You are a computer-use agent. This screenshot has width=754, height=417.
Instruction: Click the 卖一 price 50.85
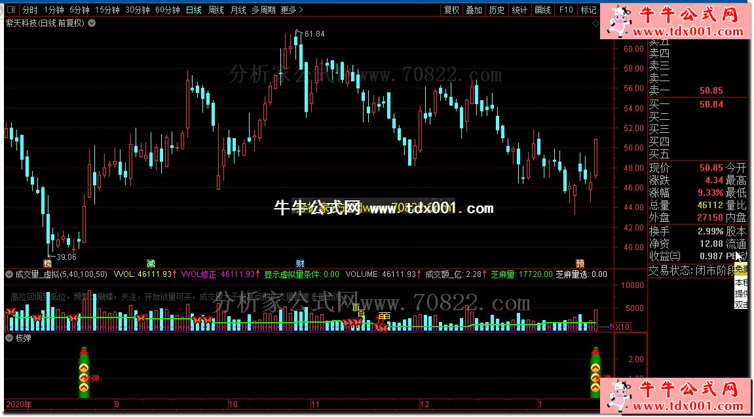click(x=711, y=90)
